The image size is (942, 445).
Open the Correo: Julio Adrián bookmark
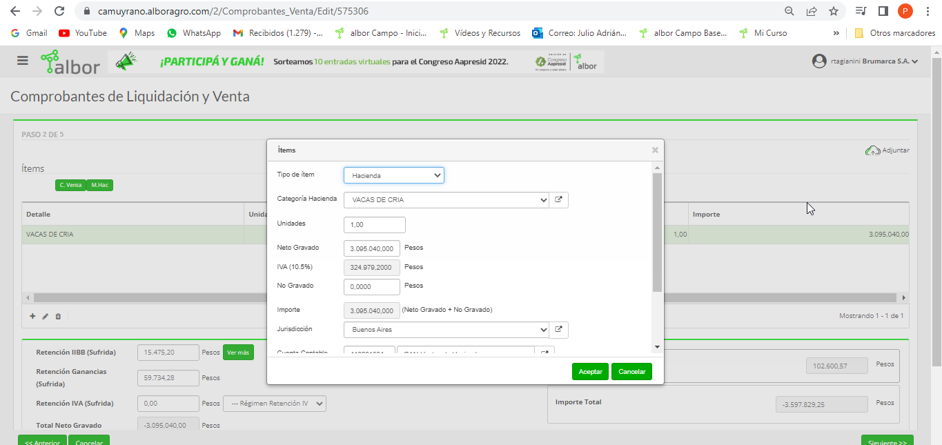(580, 33)
